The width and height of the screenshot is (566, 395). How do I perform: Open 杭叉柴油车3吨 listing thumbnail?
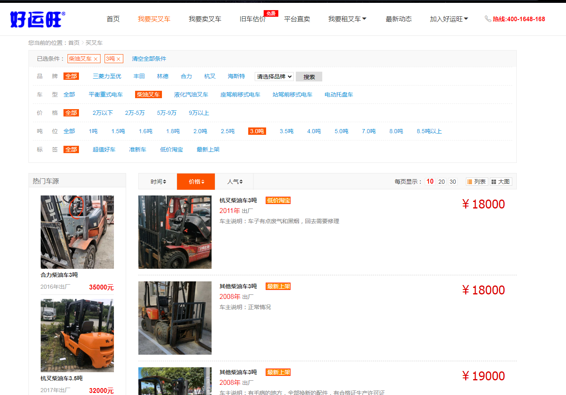(175, 232)
